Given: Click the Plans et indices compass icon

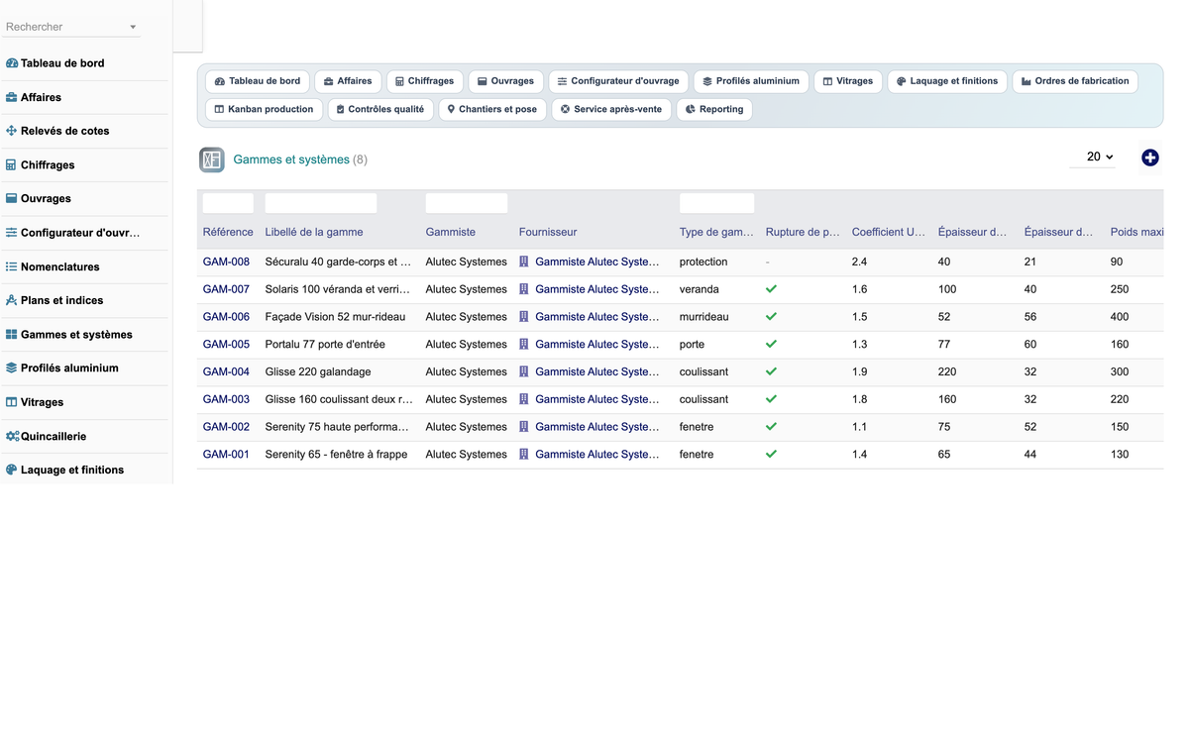Looking at the screenshot, I should pos(12,300).
